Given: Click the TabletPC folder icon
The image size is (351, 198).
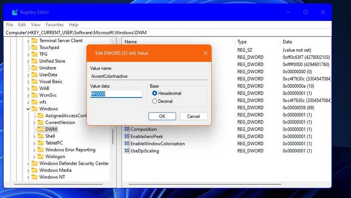Looking at the screenshot, I should pos(40,143).
